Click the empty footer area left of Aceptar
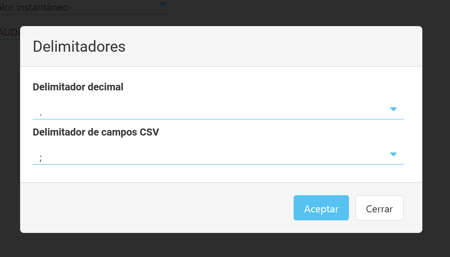Viewport: 450px width, 257px height. pyautogui.click(x=151, y=208)
